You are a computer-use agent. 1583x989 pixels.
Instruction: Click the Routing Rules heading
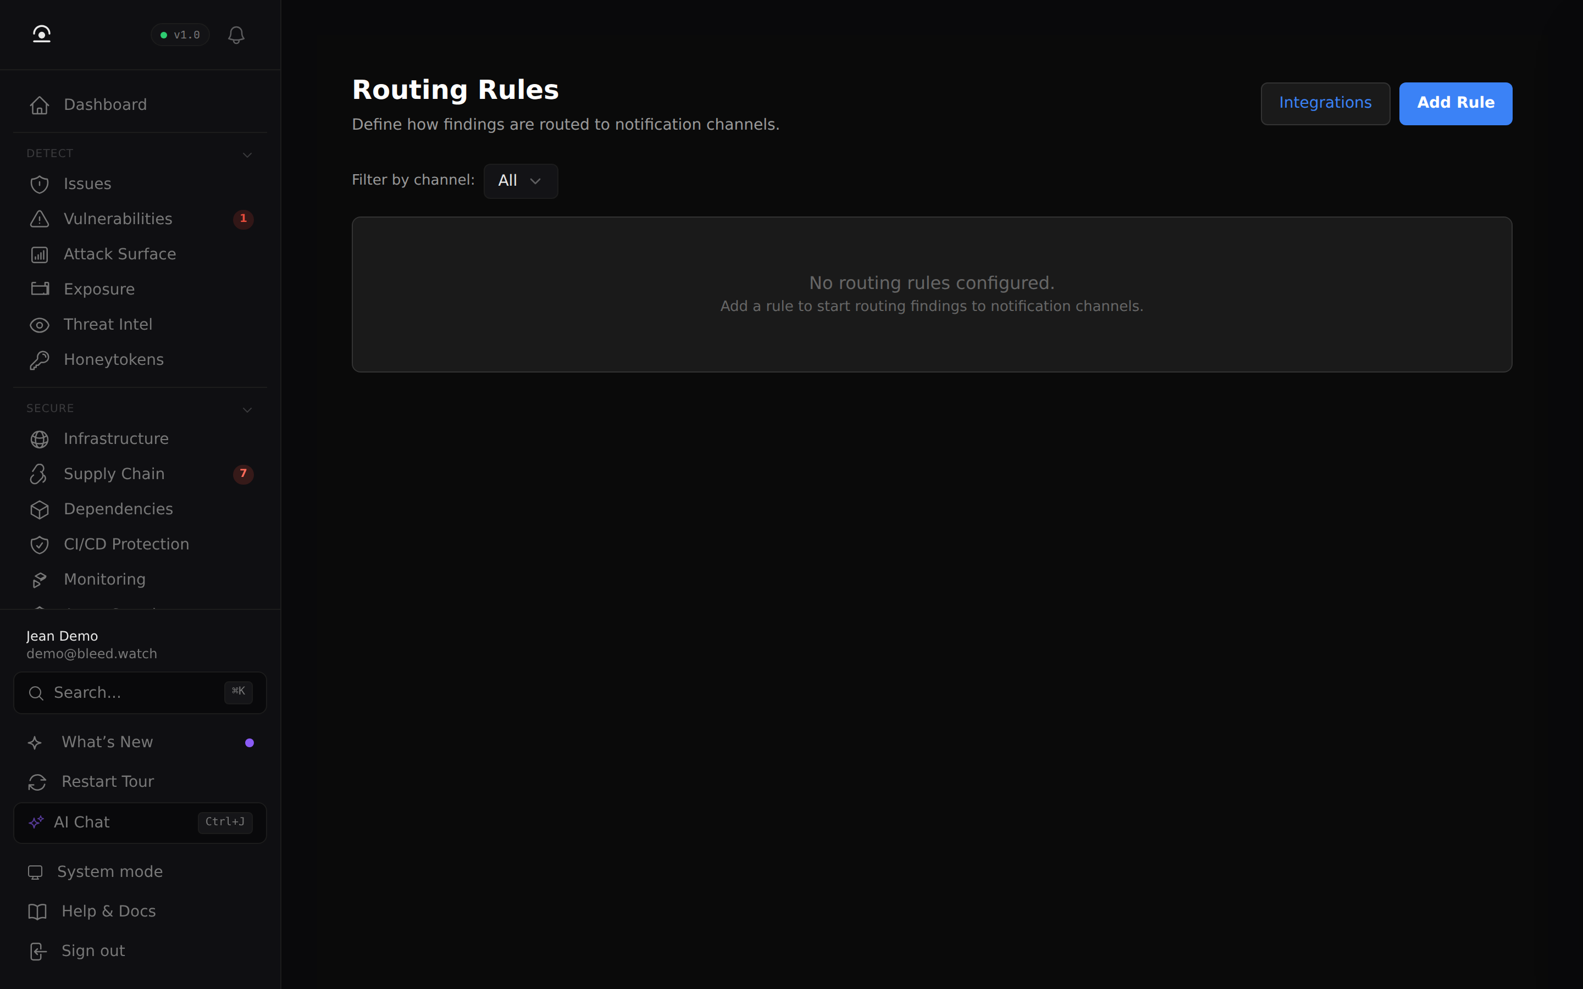(x=455, y=90)
